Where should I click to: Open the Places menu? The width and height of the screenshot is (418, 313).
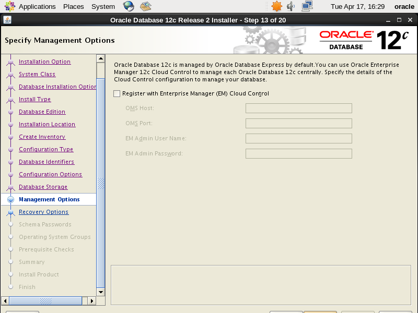(x=73, y=6)
